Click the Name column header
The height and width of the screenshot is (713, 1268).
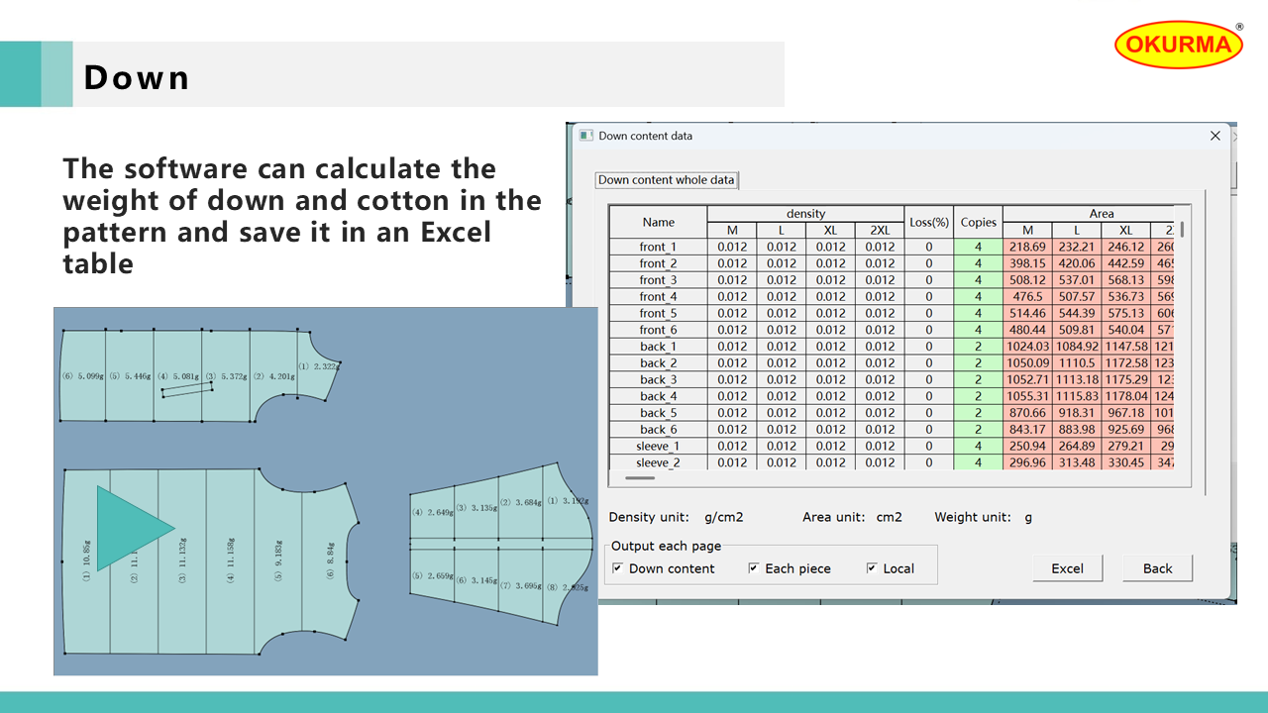(658, 222)
